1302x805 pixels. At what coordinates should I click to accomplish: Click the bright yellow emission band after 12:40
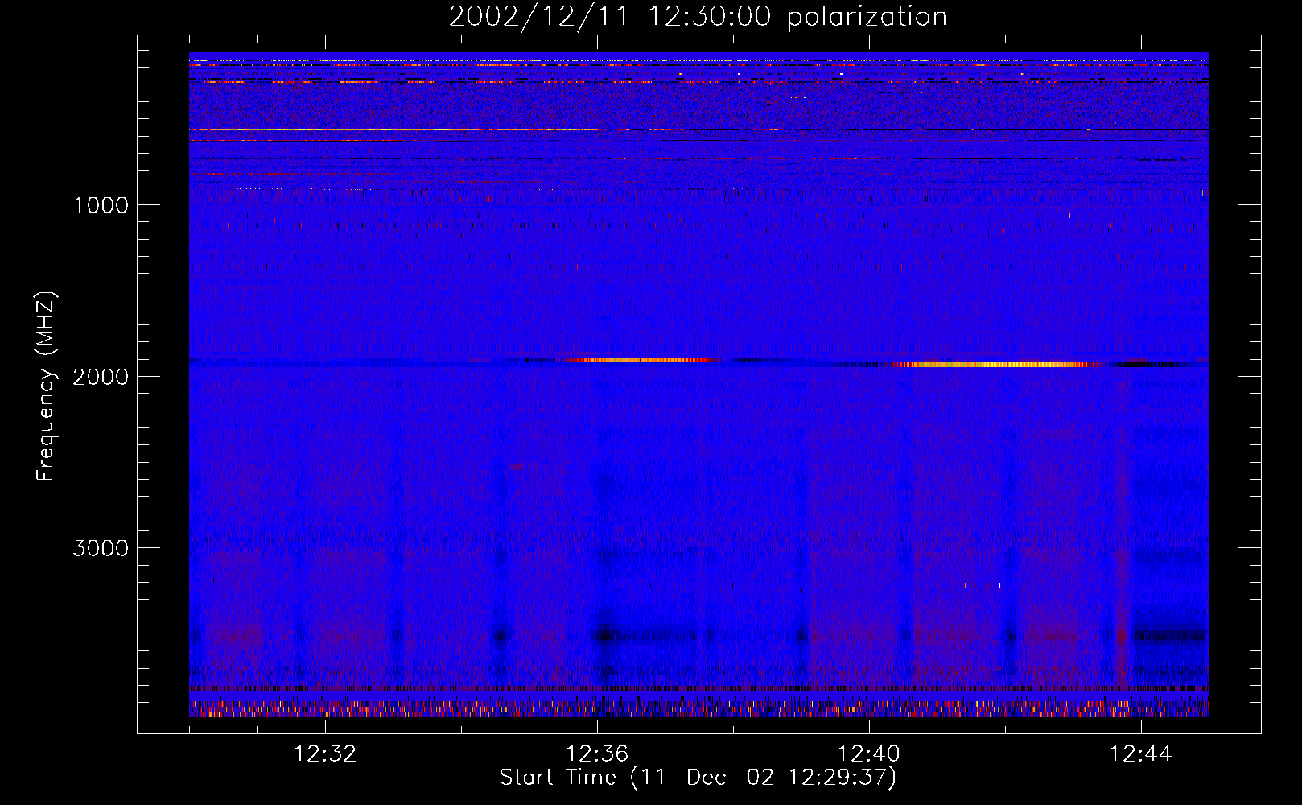tap(998, 365)
